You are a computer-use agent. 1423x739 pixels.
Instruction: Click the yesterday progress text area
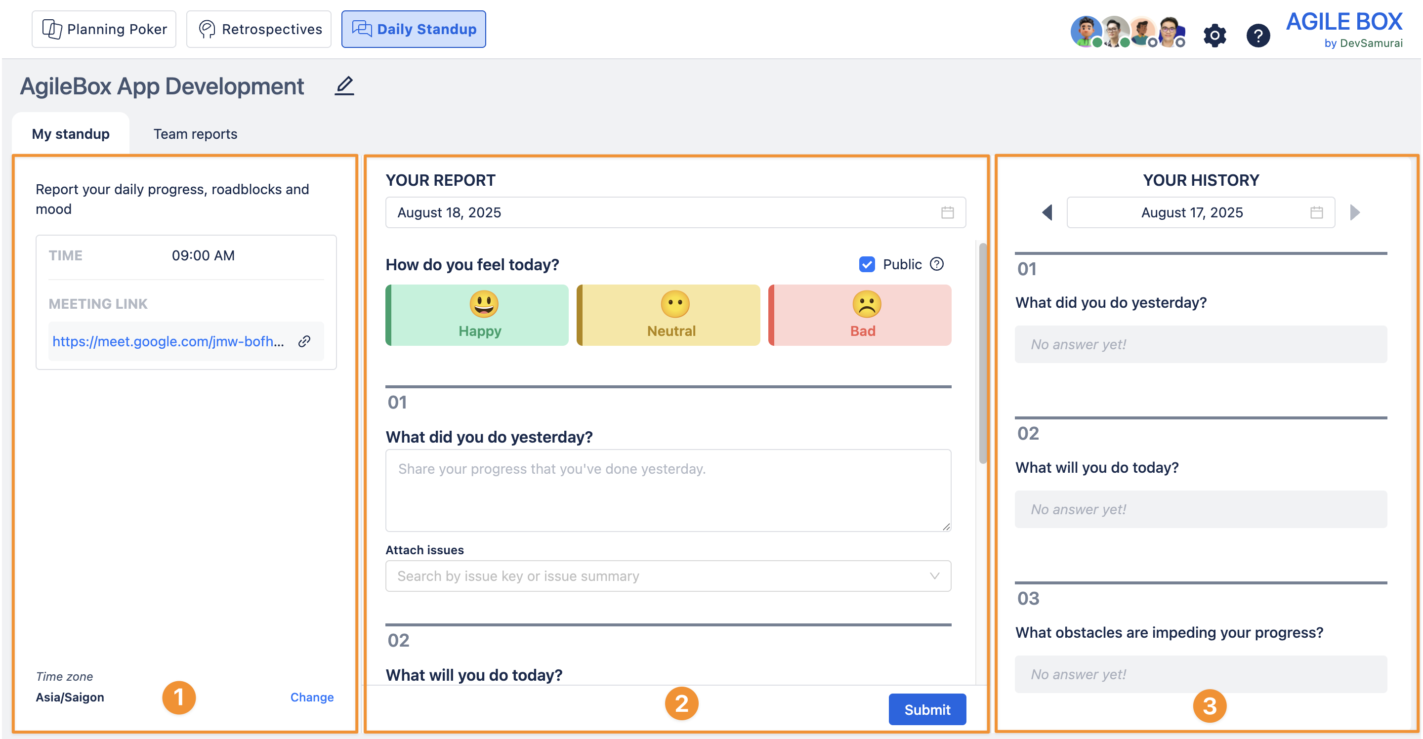pos(668,490)
